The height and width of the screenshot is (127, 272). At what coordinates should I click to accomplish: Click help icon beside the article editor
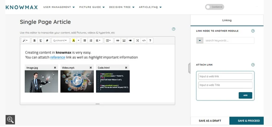pos(173,29)
